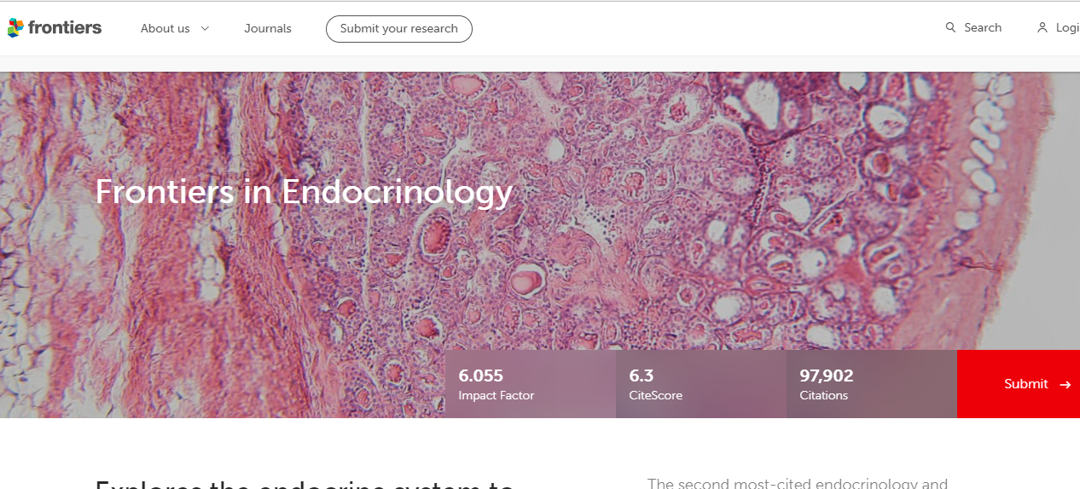The height and width of the screenshot is (489, 1080).
Task: Click the Frontiers in Endocrinology title
Action: (x=303, y=191)
